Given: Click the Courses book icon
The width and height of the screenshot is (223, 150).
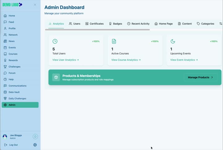Looking at the screenshot, I should tap(5, 54).
